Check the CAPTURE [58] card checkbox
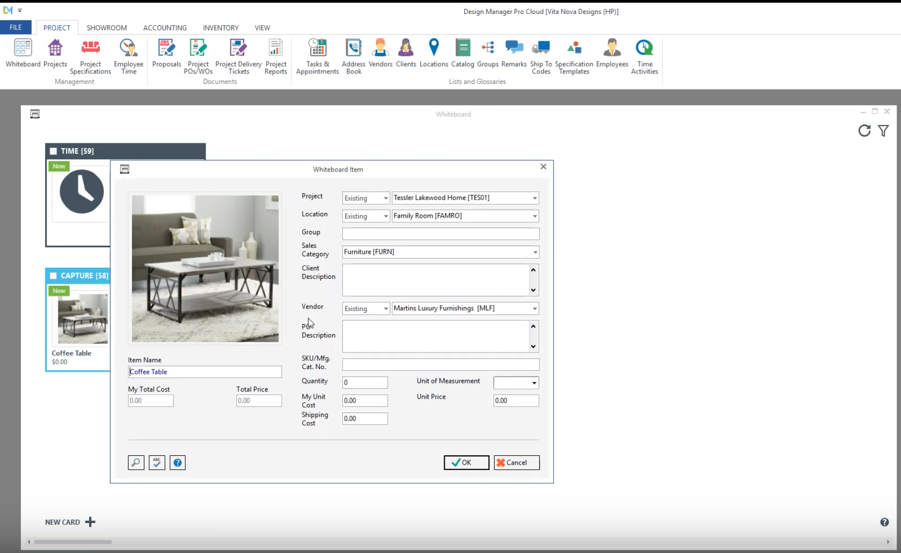The image size is (901, 553). [x=53, y=276]
